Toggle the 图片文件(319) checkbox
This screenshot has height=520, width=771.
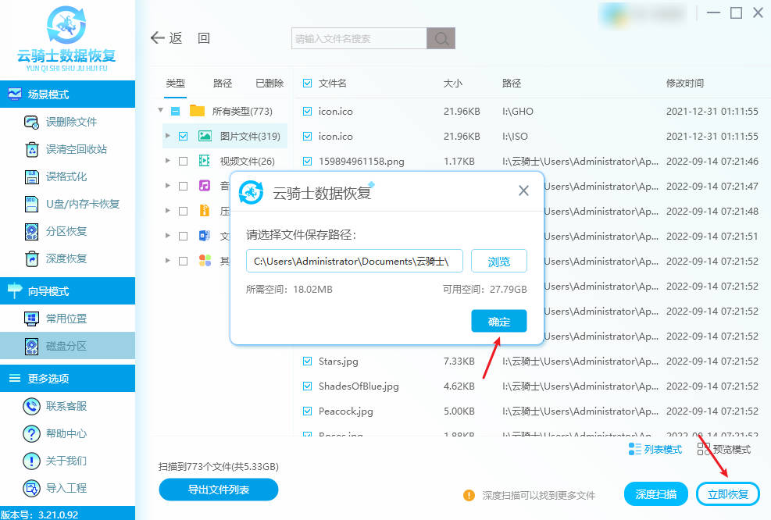click(183, 136)
